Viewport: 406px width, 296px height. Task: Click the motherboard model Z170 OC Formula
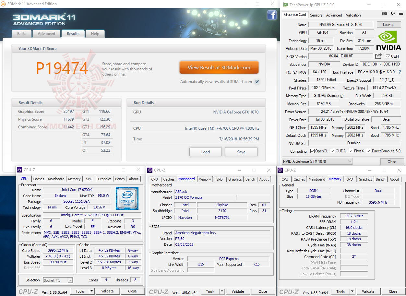[204, 197]
